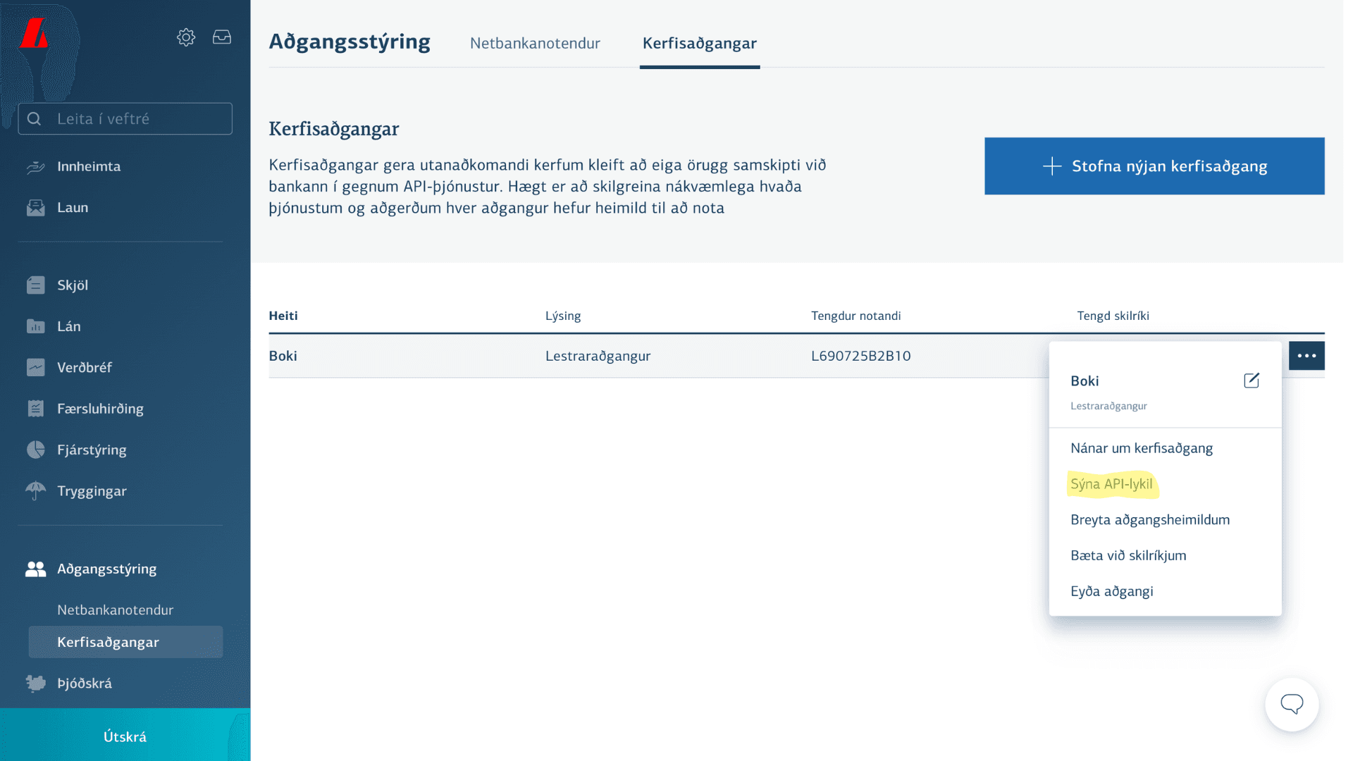1353x761 pixels.
Task: Choose Bæta við skilríkjum menu entry
Action: pyautogui.click(x=1127, y=555)
